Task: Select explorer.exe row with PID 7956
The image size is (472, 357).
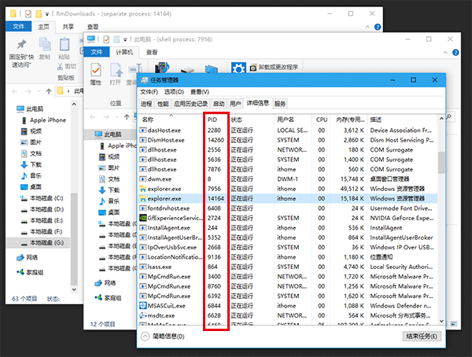Action: click(288, 189)
